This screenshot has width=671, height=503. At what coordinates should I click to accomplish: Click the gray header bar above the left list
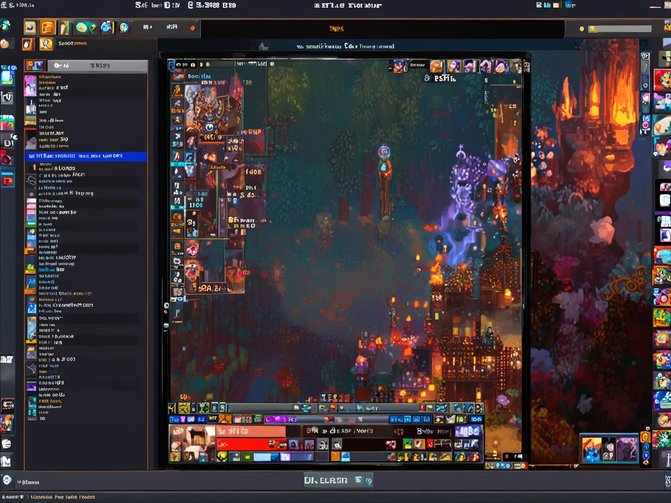(x=98, y=65)
